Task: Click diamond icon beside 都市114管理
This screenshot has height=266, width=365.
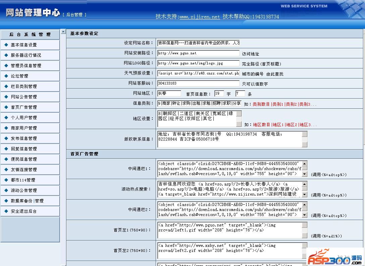Action: tap(6, 180)
